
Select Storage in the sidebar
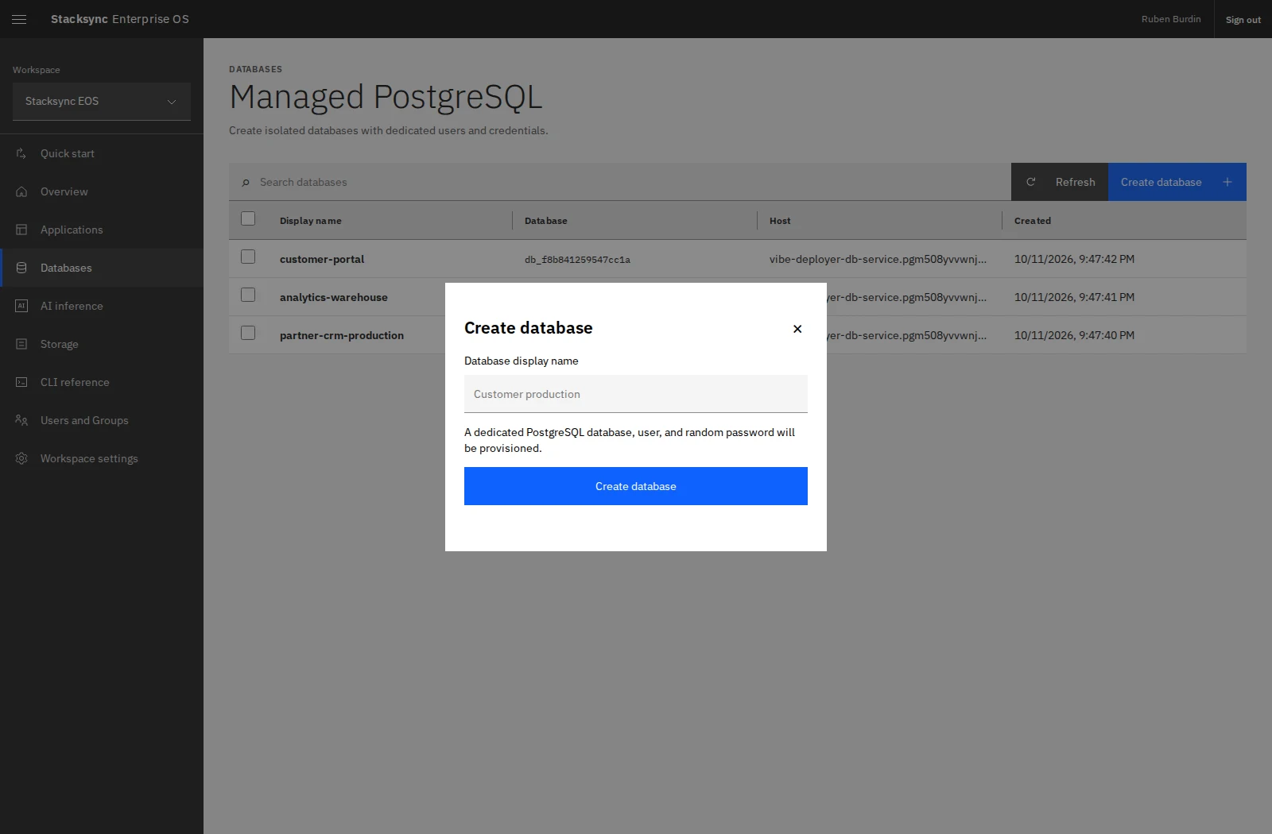click(102, 344)
